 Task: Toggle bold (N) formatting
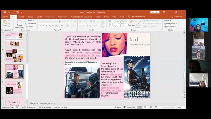pos(40,26)
